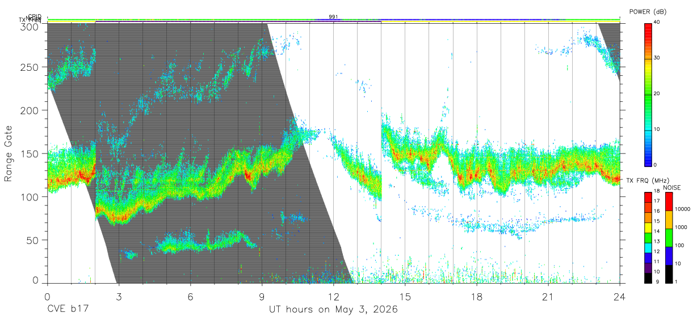697x321 pixels.
Task: Click the '40' tick on power scale
Action: pos(657,22)
